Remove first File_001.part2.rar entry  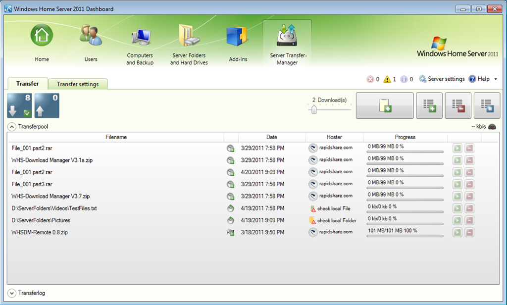(x=469, y=149)
